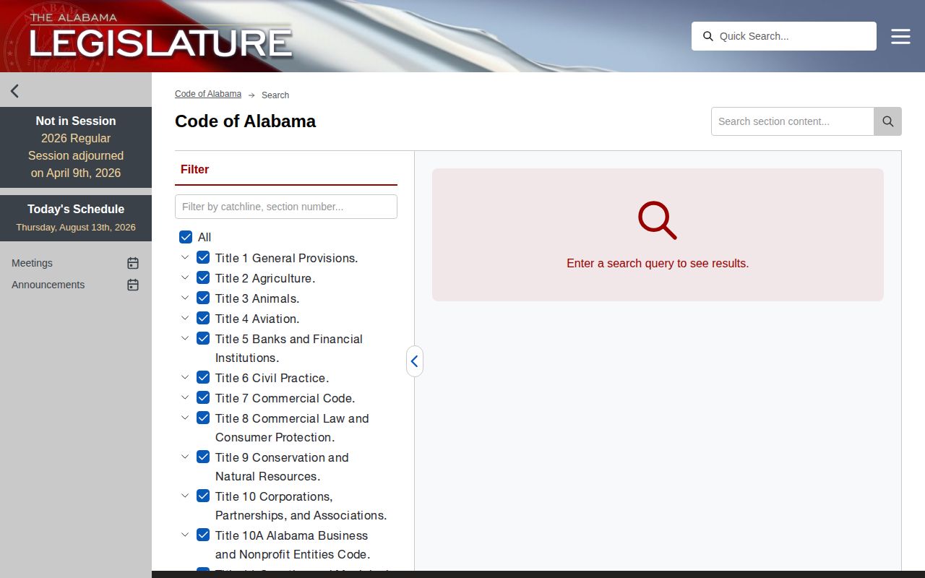Screen dimensions: 925x578
Task: Select the Filter tab
Action: [x=194, y=169]
